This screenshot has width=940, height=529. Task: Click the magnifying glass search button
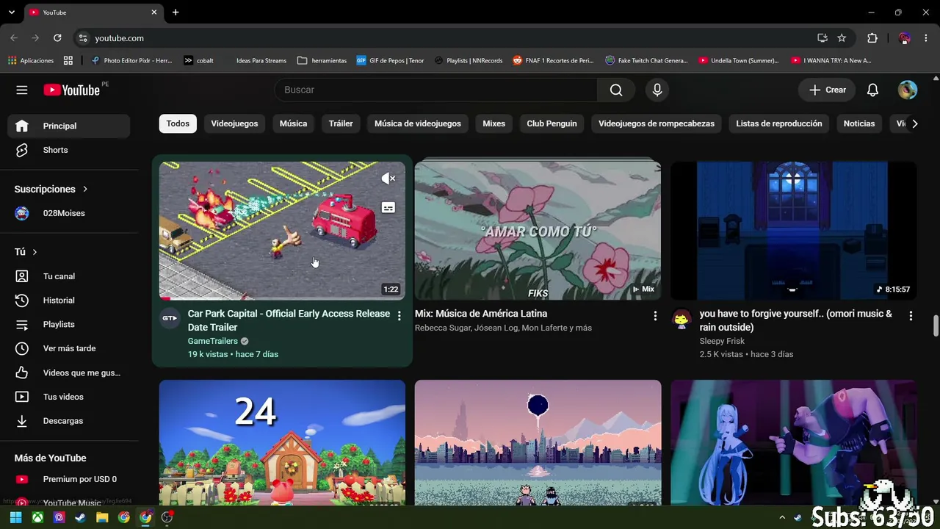pyautogui.click(x=616, y=90)
